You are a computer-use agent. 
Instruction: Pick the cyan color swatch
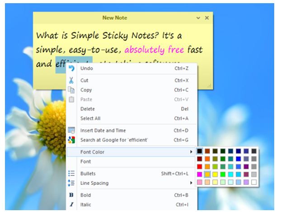click(x=231, y=174)
